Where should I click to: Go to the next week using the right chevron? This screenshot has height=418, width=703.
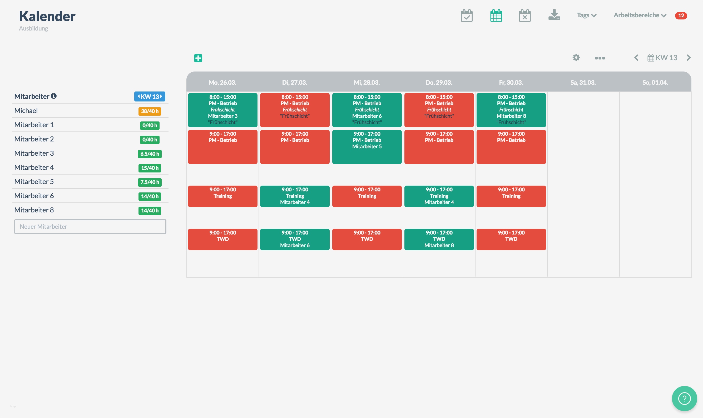689,58
